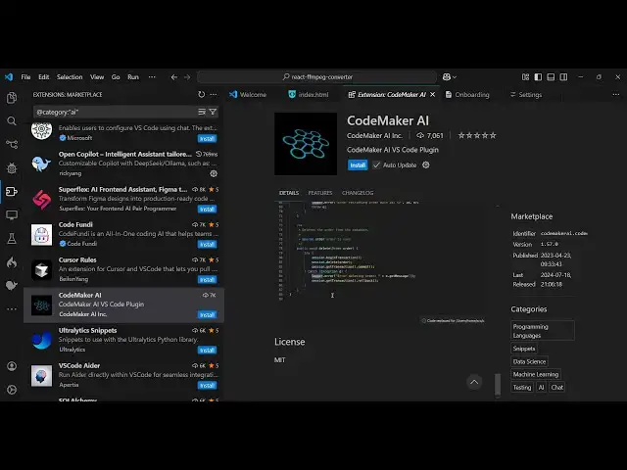Click react-ffmpeg-converter command center search
The height and width of the screenshot is (470, 627).
click(316, 76)
